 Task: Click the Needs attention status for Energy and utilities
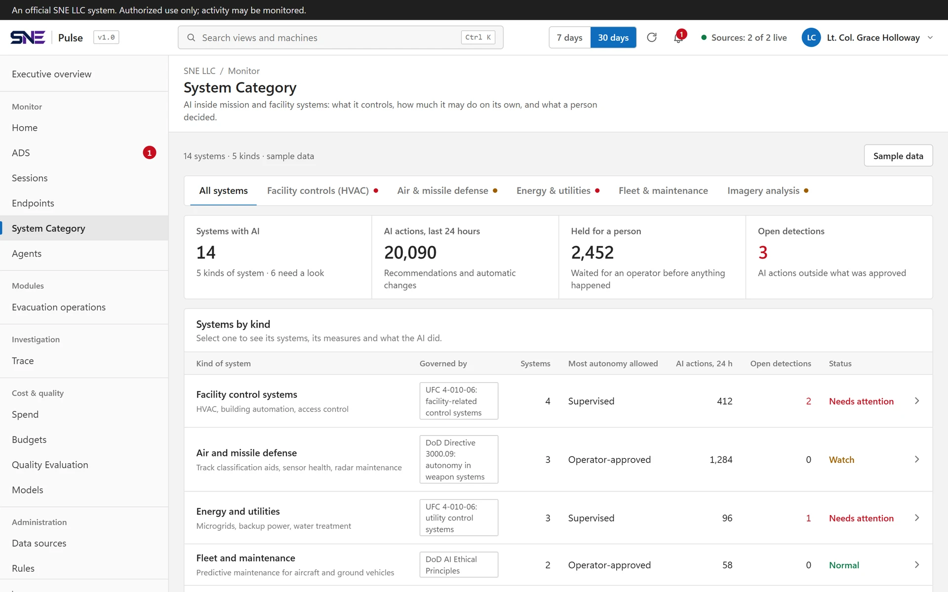pyautogui.click(x=861, y=518)
